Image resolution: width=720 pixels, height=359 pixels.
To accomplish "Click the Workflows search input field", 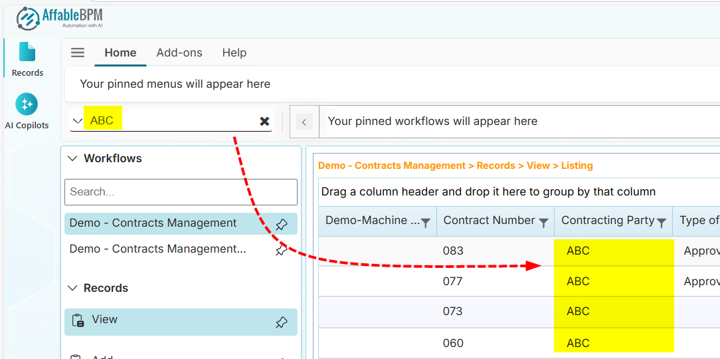I will pyautogui.click(x=181, y=192).
